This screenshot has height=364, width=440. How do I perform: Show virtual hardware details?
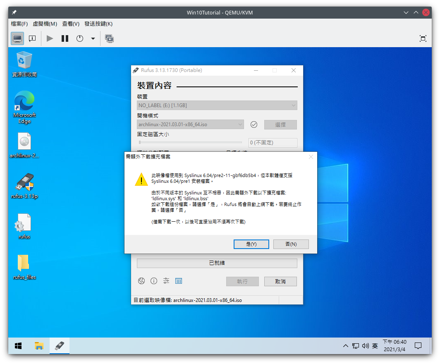pos(32,38)
